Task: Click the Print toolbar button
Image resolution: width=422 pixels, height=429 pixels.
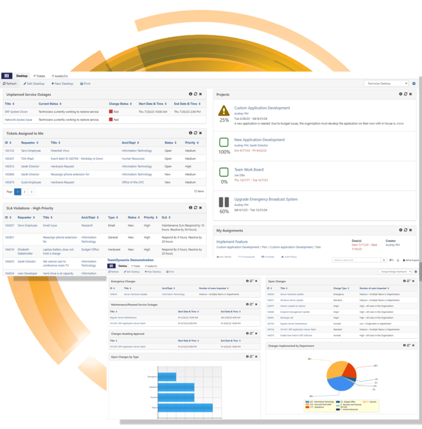Action: [85, 84]
